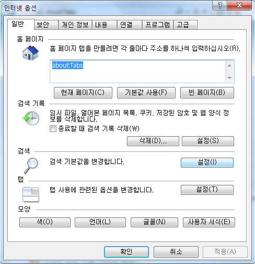Image resolution: width=255 pixels, height=264 pixels.
Task: Click the home page list scroll up arrow
Action: (229, 65)
